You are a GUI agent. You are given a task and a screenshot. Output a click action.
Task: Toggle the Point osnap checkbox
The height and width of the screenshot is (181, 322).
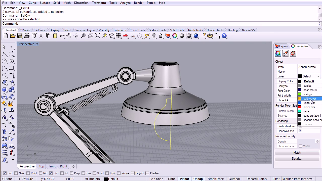(28, 173)
